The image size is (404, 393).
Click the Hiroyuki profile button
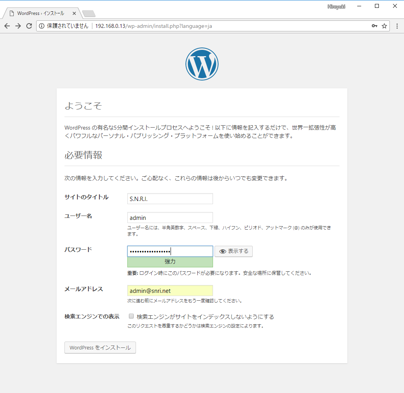(336, 7)
